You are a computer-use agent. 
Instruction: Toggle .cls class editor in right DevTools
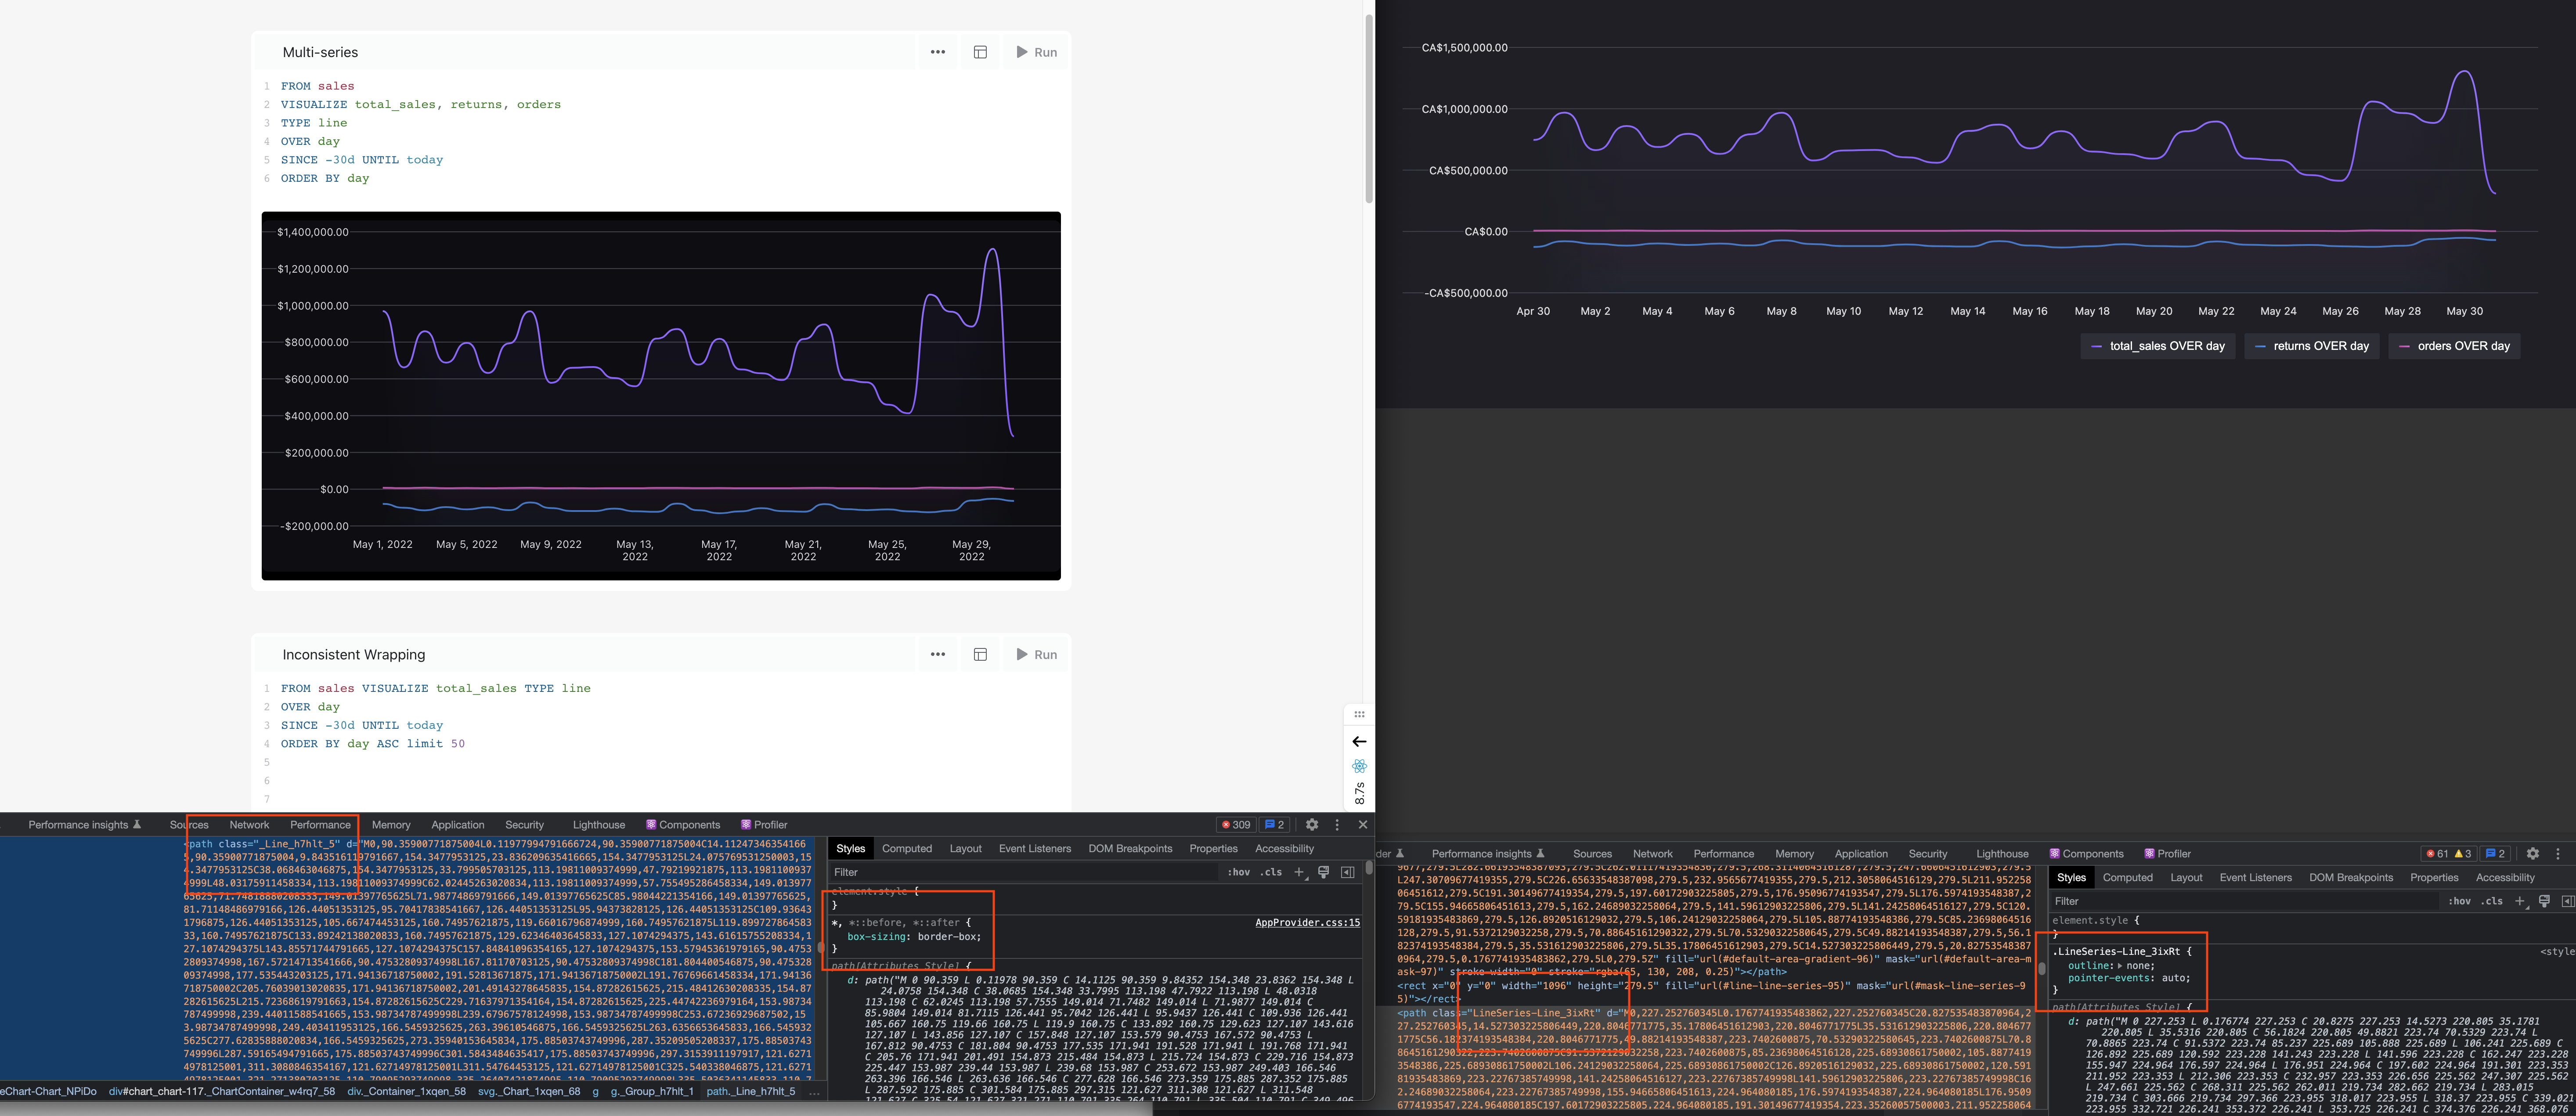point(2492,901)
